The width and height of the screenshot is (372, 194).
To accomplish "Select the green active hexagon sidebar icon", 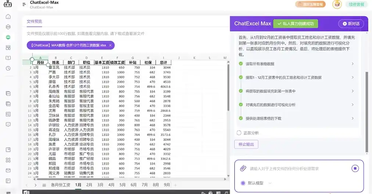I will tap(8, 37).
